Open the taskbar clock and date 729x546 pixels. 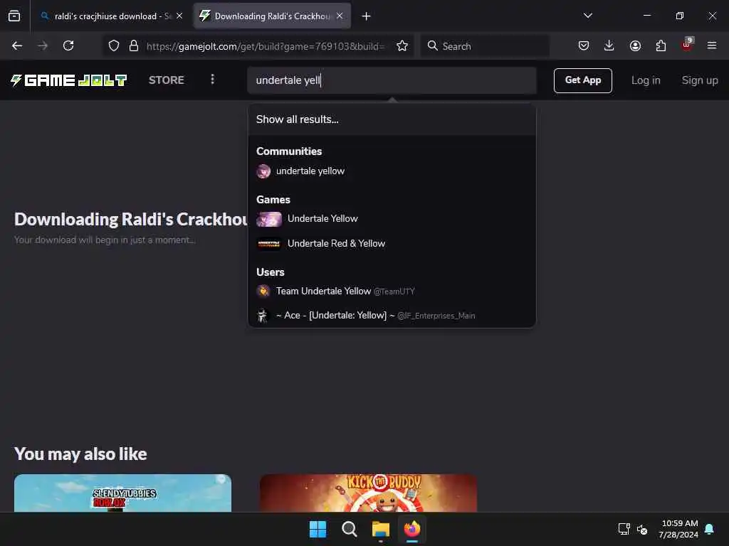(678, 529)
